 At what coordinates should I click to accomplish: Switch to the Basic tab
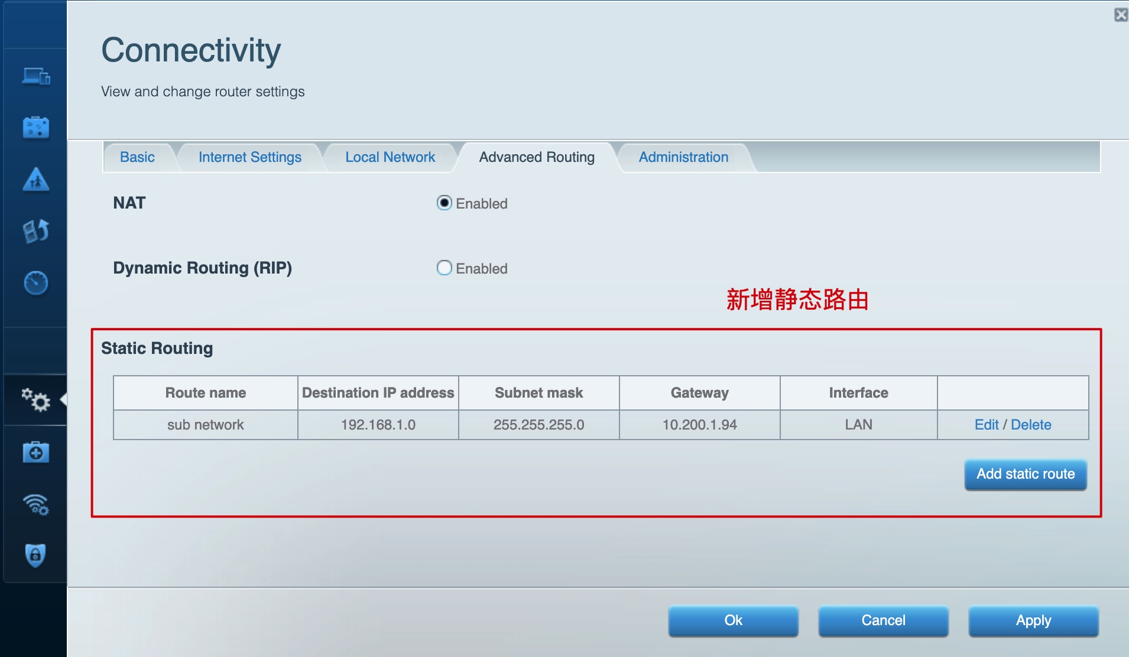(137, 157)
